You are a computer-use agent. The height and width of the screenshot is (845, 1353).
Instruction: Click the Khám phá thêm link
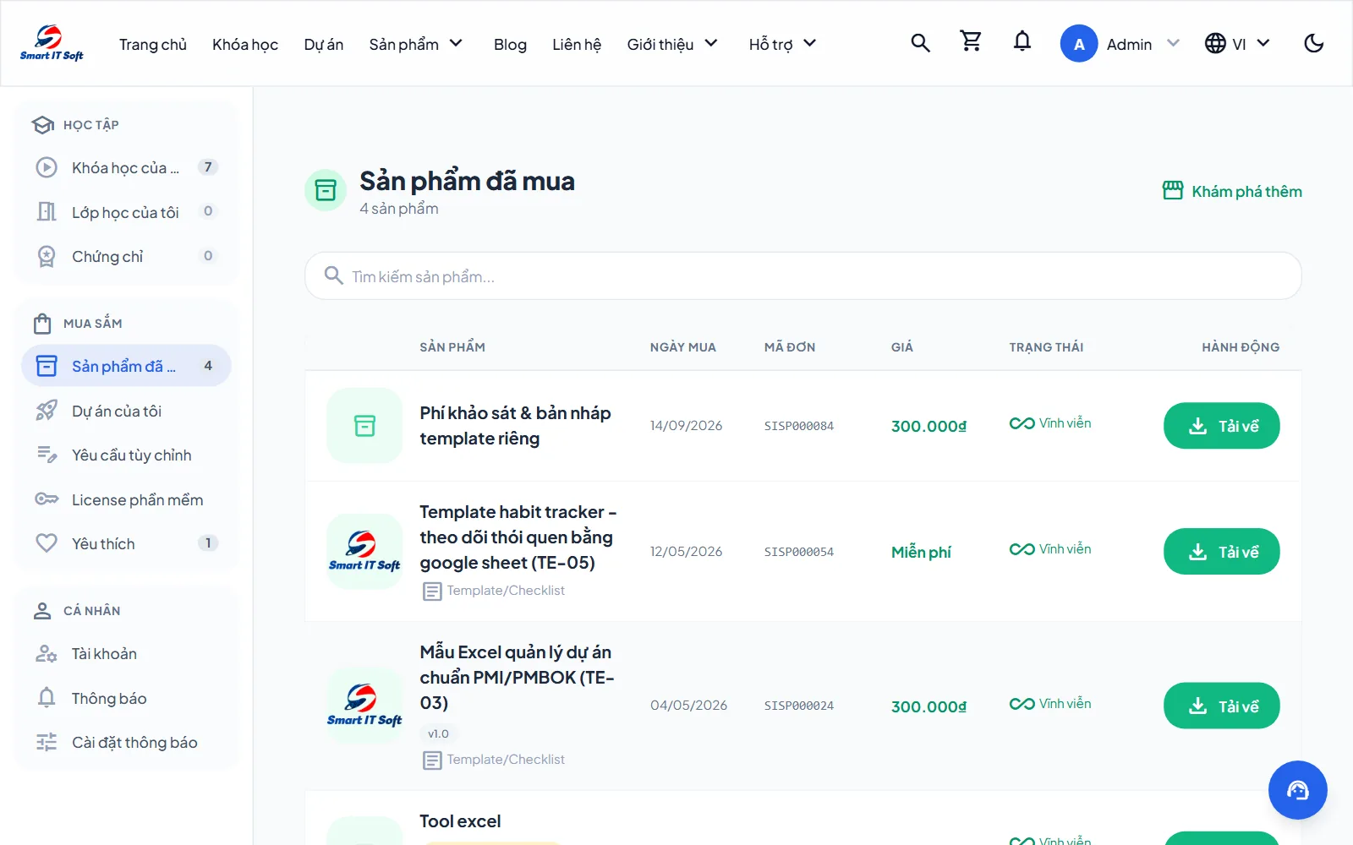(x=1232, y=191)
